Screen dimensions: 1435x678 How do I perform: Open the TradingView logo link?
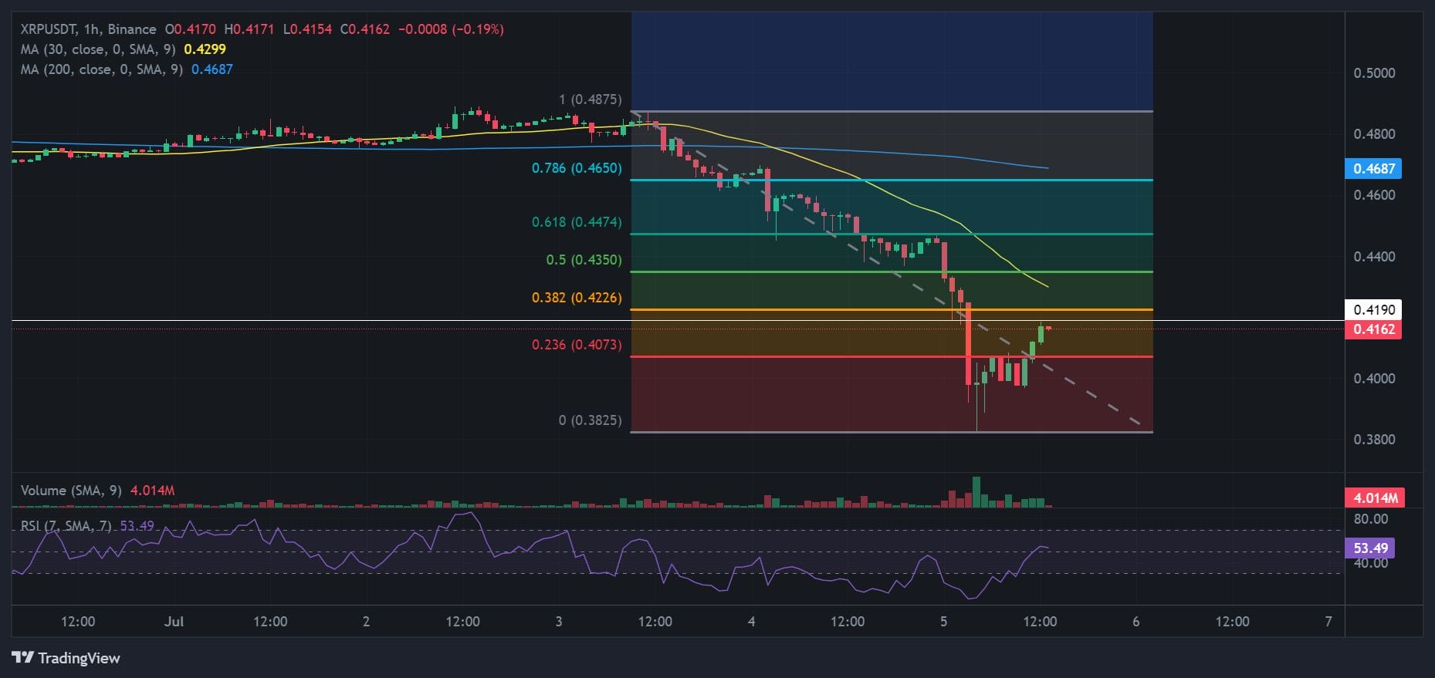click(66, 658)
